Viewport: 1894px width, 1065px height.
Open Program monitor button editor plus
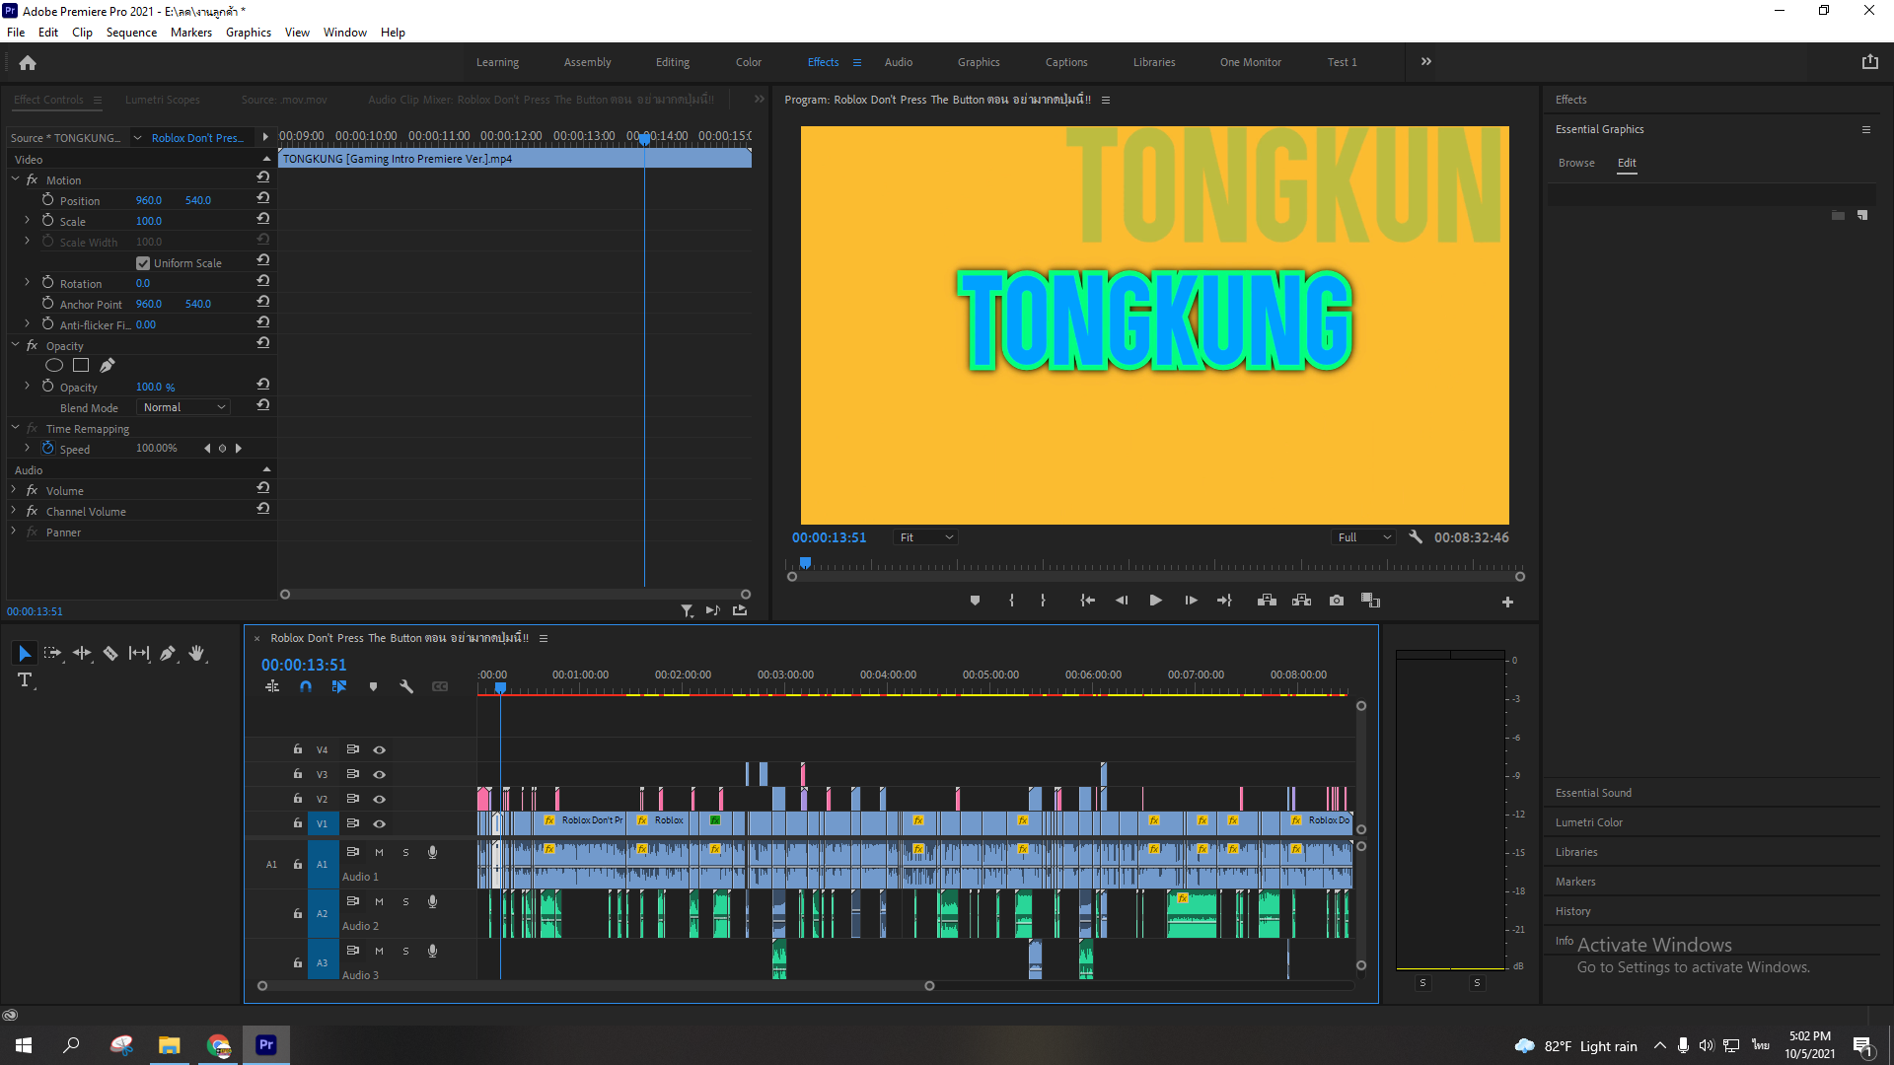point(1507,602)
